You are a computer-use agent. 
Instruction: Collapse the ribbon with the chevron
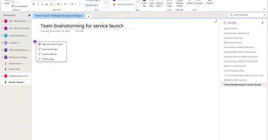264,9
